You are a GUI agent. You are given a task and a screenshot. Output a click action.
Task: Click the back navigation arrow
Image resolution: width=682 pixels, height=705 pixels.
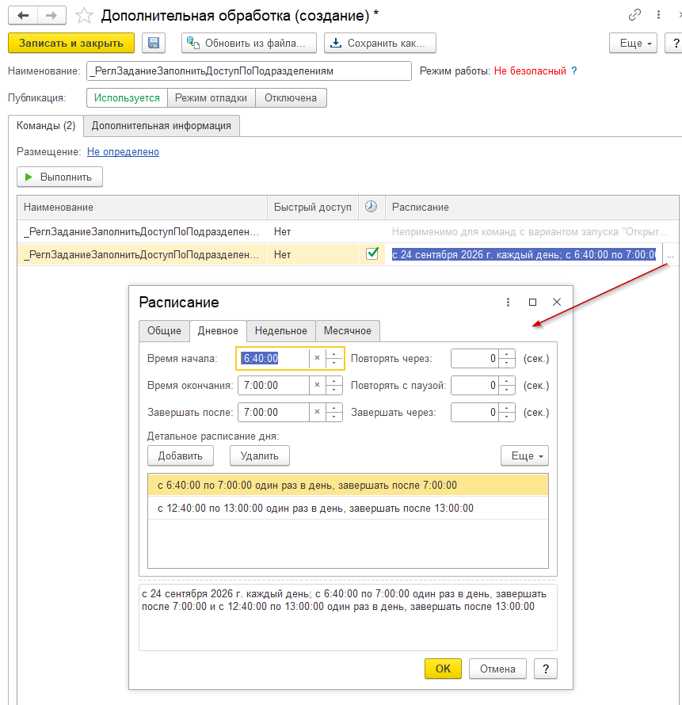pyautogui.click(x=23, y=16)
